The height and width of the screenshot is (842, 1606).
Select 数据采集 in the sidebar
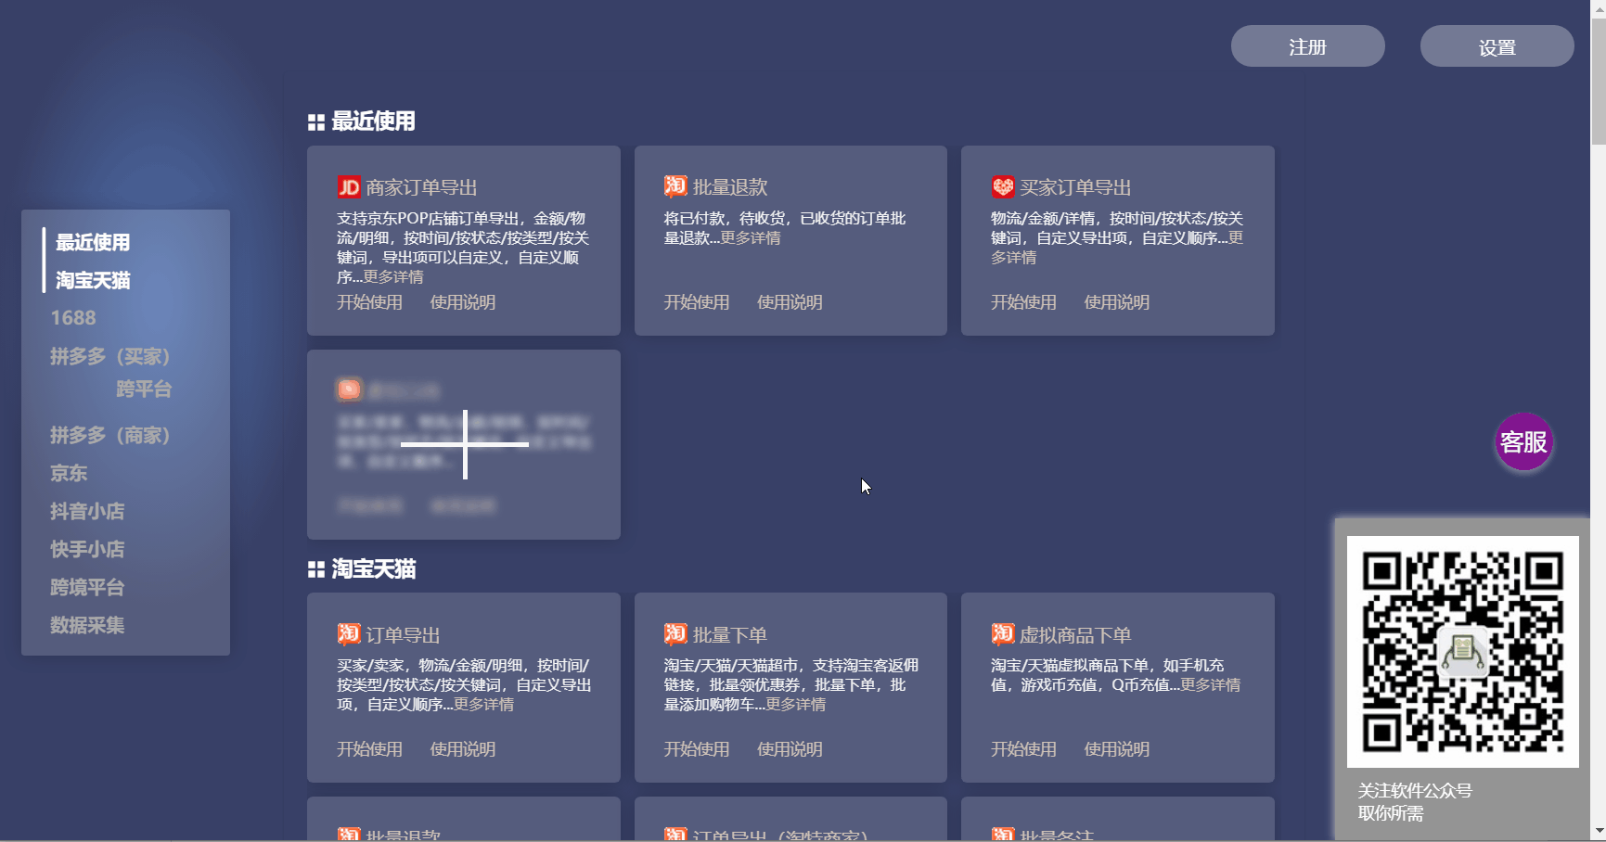[x=87, y=625]
